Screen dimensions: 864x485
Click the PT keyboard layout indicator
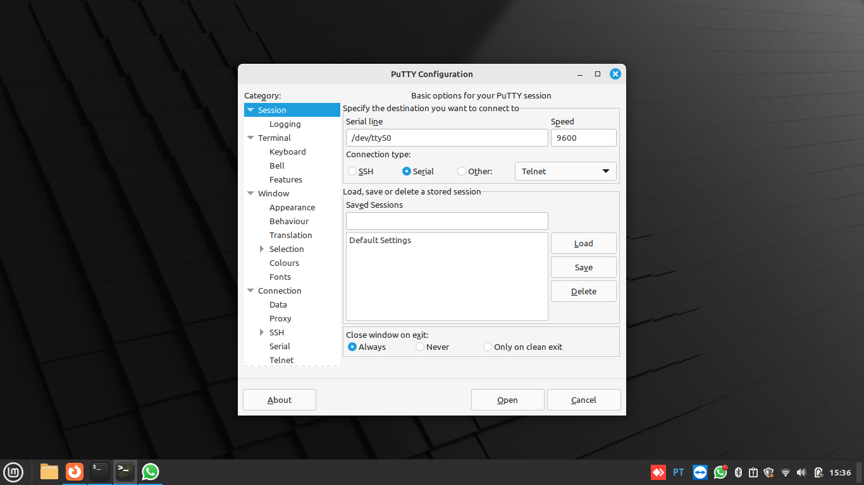pos(679,472)
